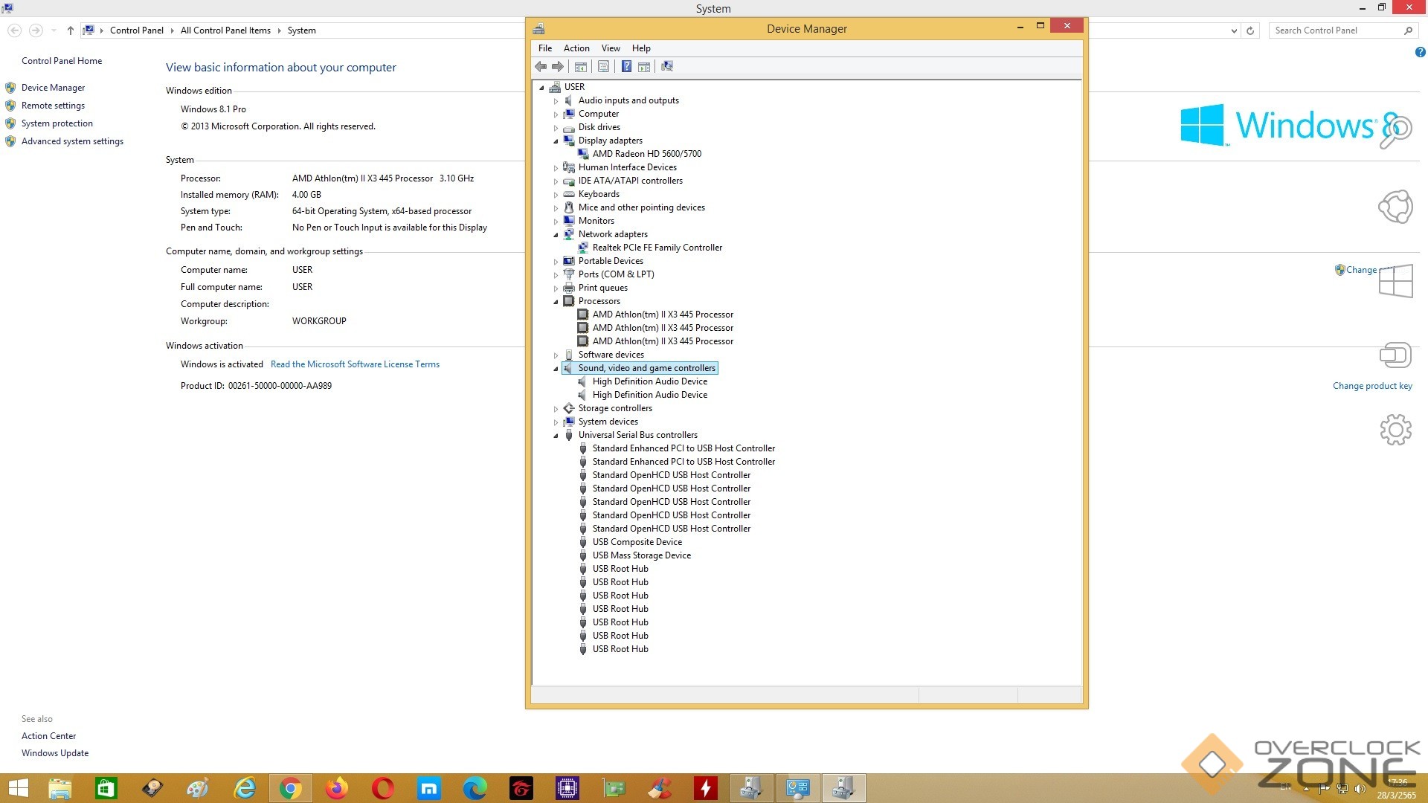
Task: Open Google Chrome from the taskbar
Action: (291, 788)
